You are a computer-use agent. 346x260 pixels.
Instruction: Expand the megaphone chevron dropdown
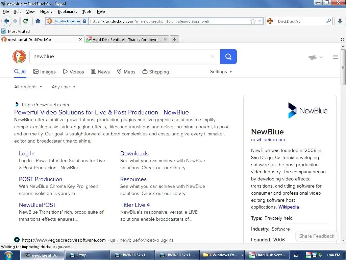tap(321, 57)
